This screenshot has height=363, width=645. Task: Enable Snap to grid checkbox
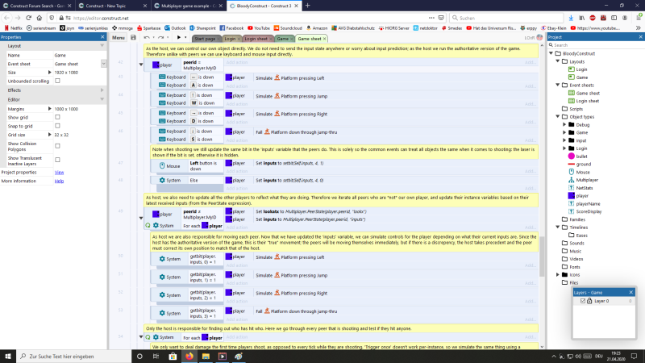click(x=57, y=126)
